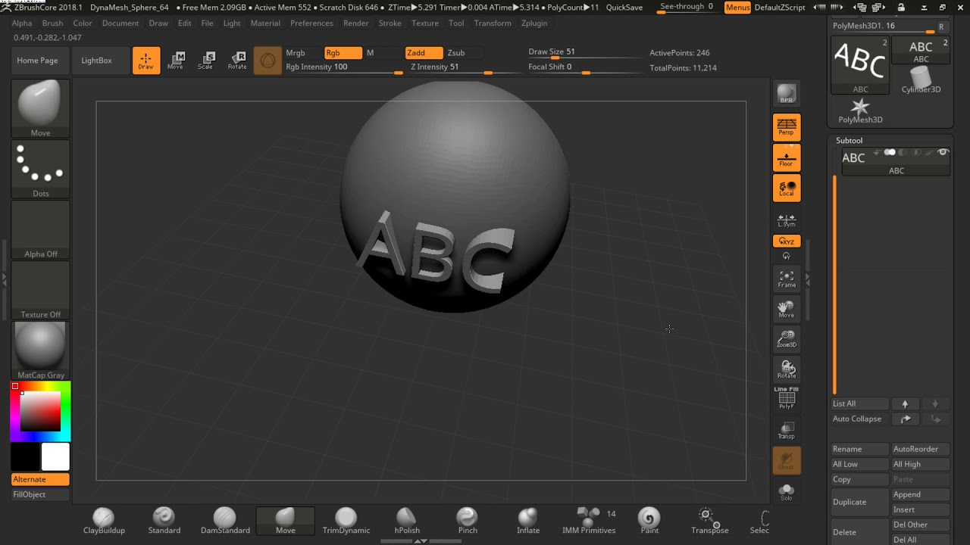Toggle Local transformations button
The height and width of the screenshot is (545, 970).
pos(787,188)
